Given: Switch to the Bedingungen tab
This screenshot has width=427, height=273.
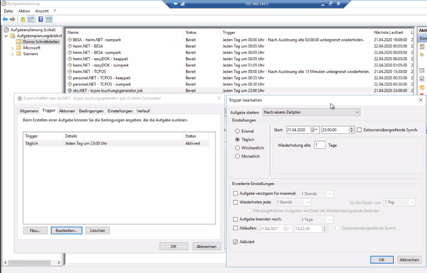Looking at the screenshot, I should tap(91, 111).
